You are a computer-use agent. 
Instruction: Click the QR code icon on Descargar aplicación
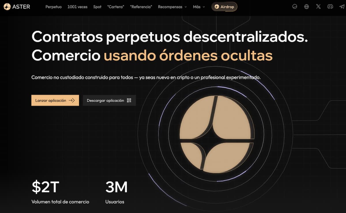tap(129, 100)
